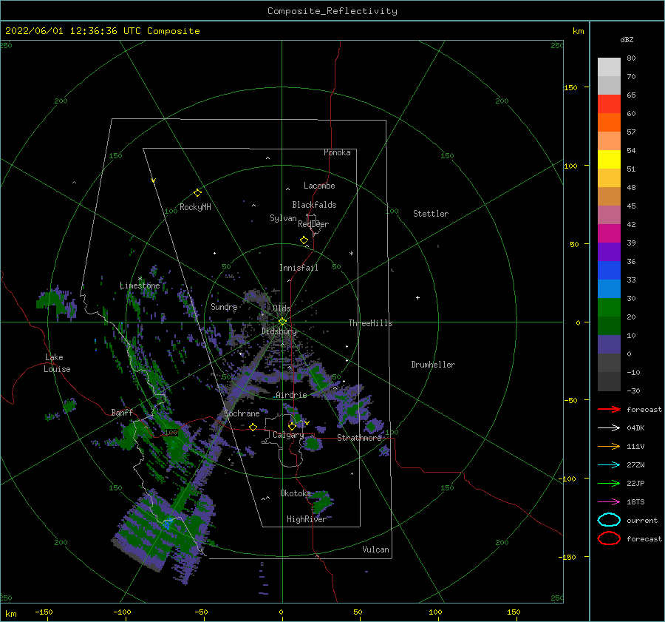Click the green echo cell near Okotoks
The image size is (665, 622).
click(x=322, y=501)
